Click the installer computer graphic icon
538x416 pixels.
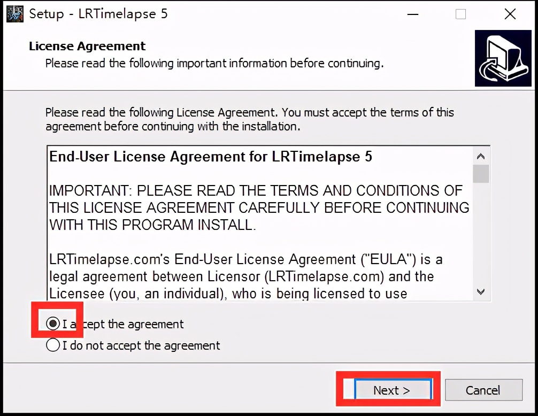tap(503, 58)
